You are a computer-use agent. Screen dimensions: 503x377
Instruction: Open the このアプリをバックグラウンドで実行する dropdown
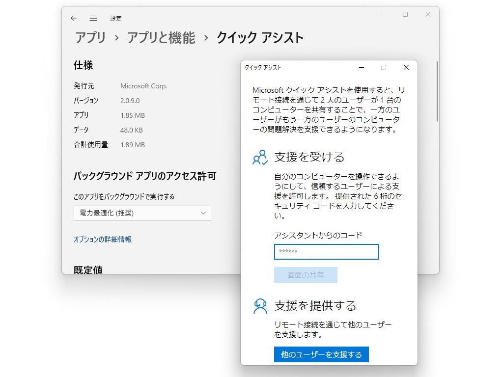142,213
